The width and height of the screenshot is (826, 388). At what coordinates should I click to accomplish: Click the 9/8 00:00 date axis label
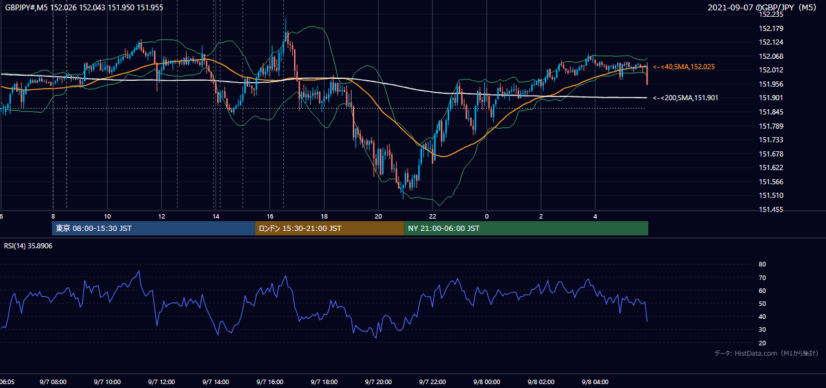click(487, 382)
